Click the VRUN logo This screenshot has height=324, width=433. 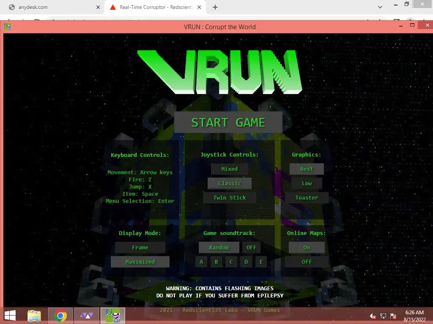pyautogui.click(x=219, y=72)
